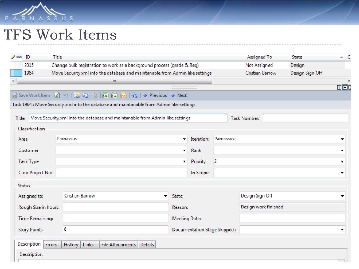Switch to horizontal split pane layout icon
The image size is (359, 269).
click(345, 87)
